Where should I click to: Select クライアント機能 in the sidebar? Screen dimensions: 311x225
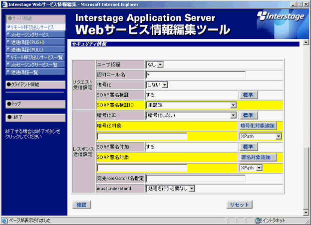[35, 84]
